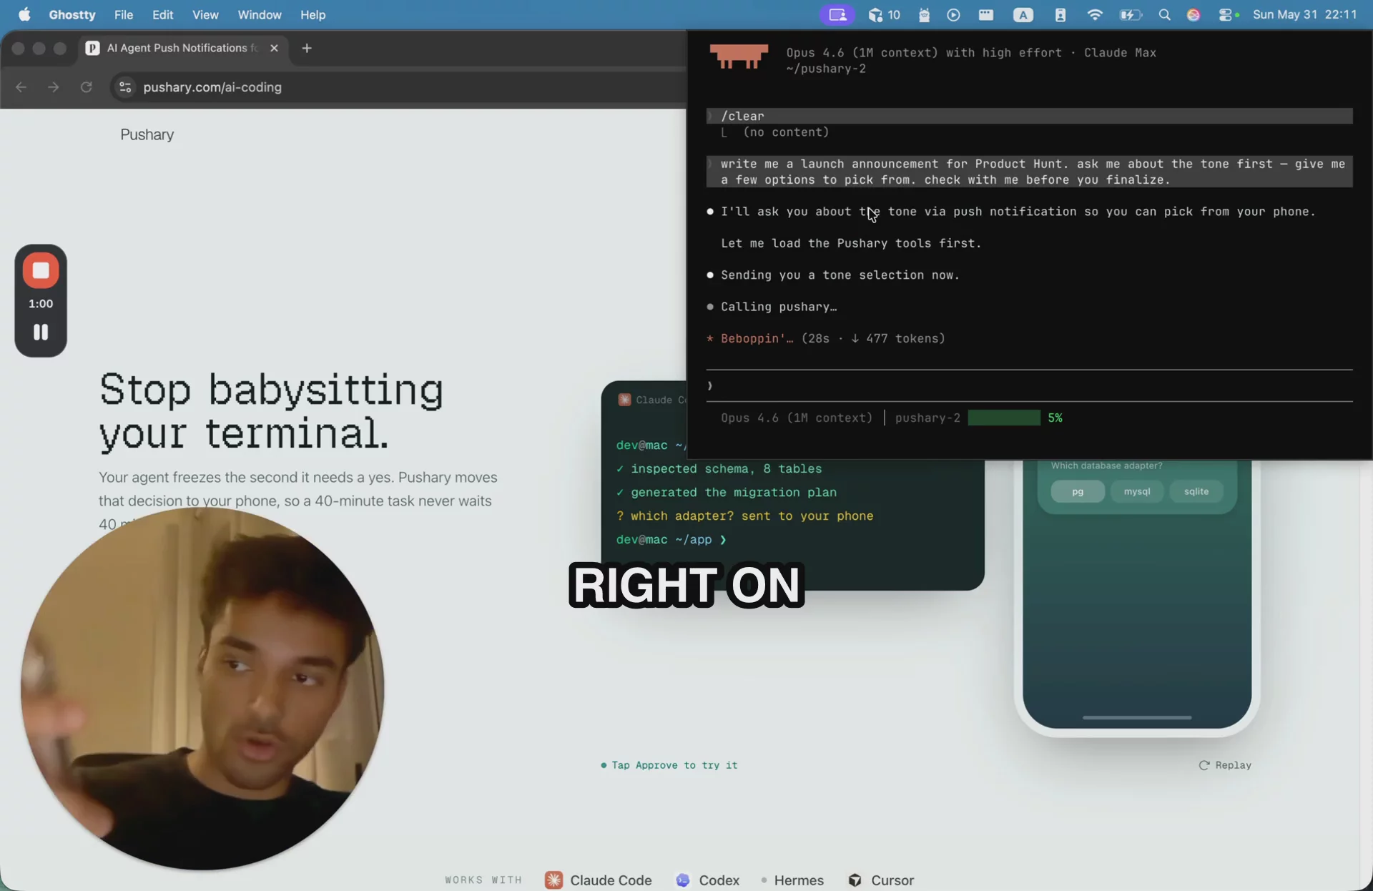Click the Hermes entry in Works With

click(792, 880)
